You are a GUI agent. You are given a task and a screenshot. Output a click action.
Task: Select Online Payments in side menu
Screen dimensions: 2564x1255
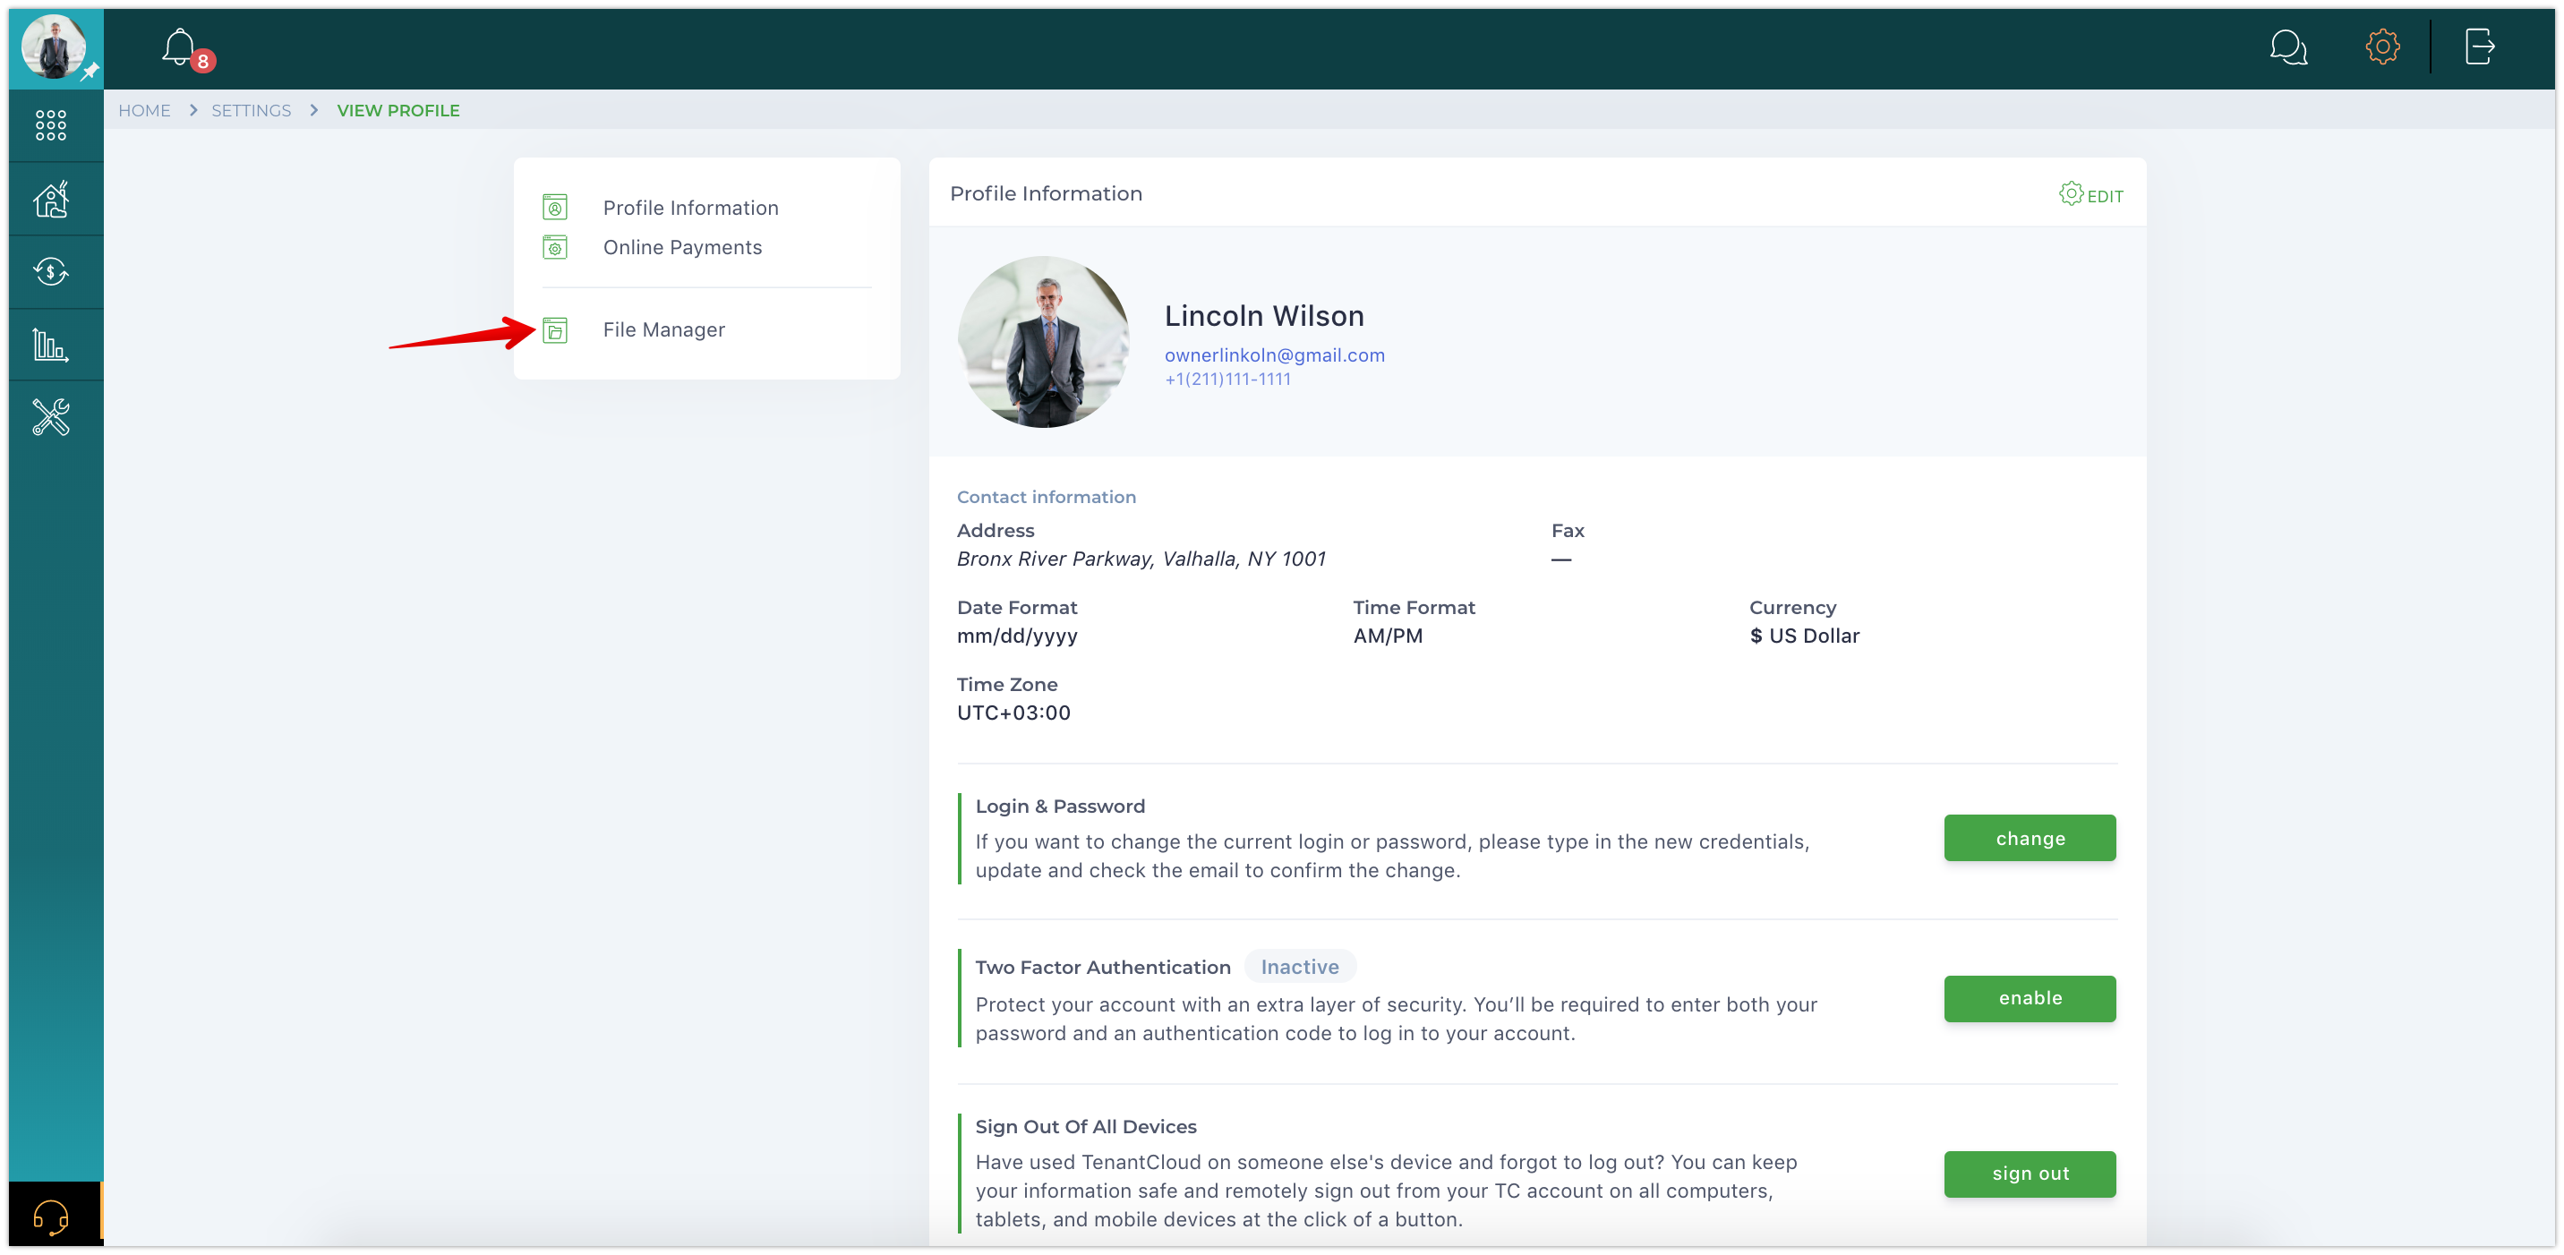(x=682, y=248)
